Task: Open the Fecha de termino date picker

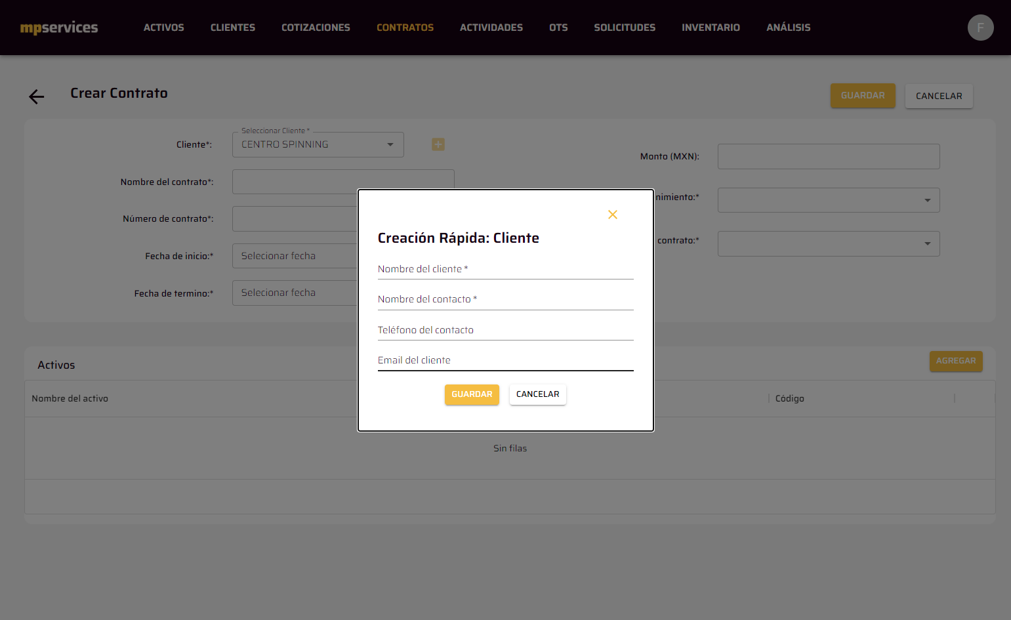Action: coord(295,293)
